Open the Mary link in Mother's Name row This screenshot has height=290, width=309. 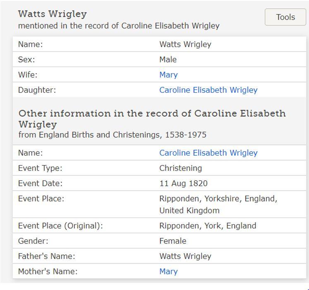[x=168, y=272]
